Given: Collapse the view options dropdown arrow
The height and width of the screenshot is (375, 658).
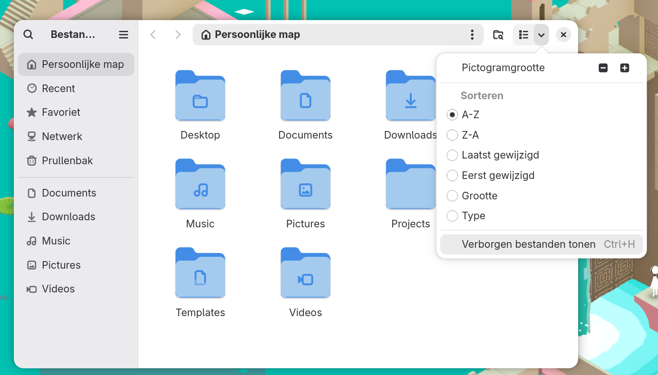Looking at the screenshot, I should tap(541, 35).
